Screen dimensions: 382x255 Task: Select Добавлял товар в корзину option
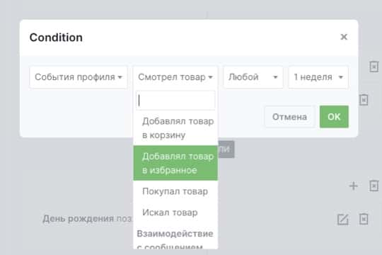tap(175, 128)
